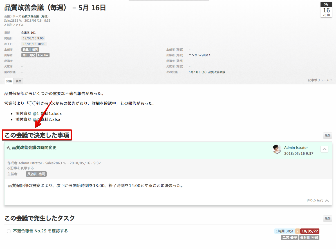Click 追加 button in the tasks section
This screenshot has width=336, height=249.
[x=327, y=218]
